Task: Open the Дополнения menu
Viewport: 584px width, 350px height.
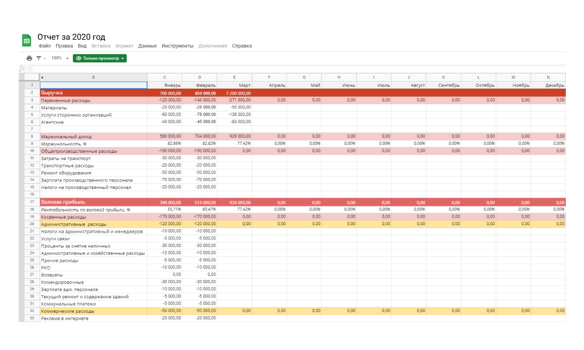Action: point(213,45)
